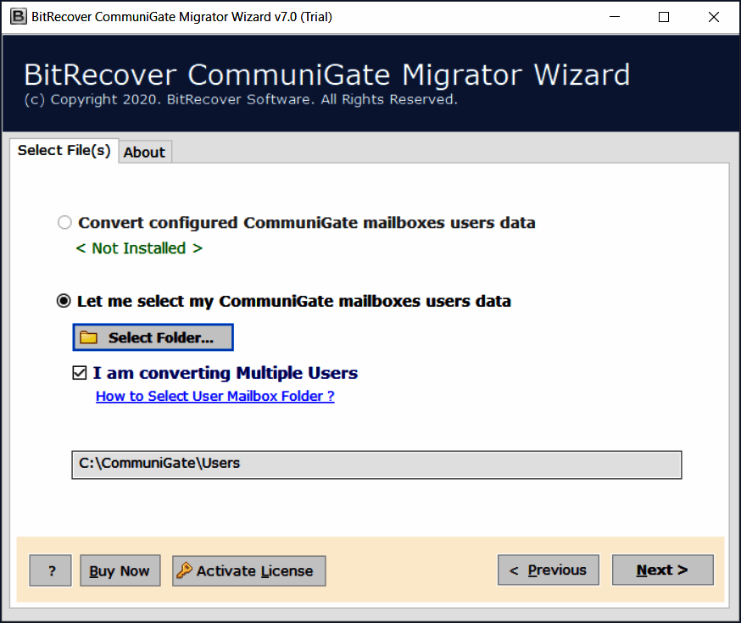Maximize the Migrator Wizard window
Viewport: 741px width, 623px height.
(664, 17)
